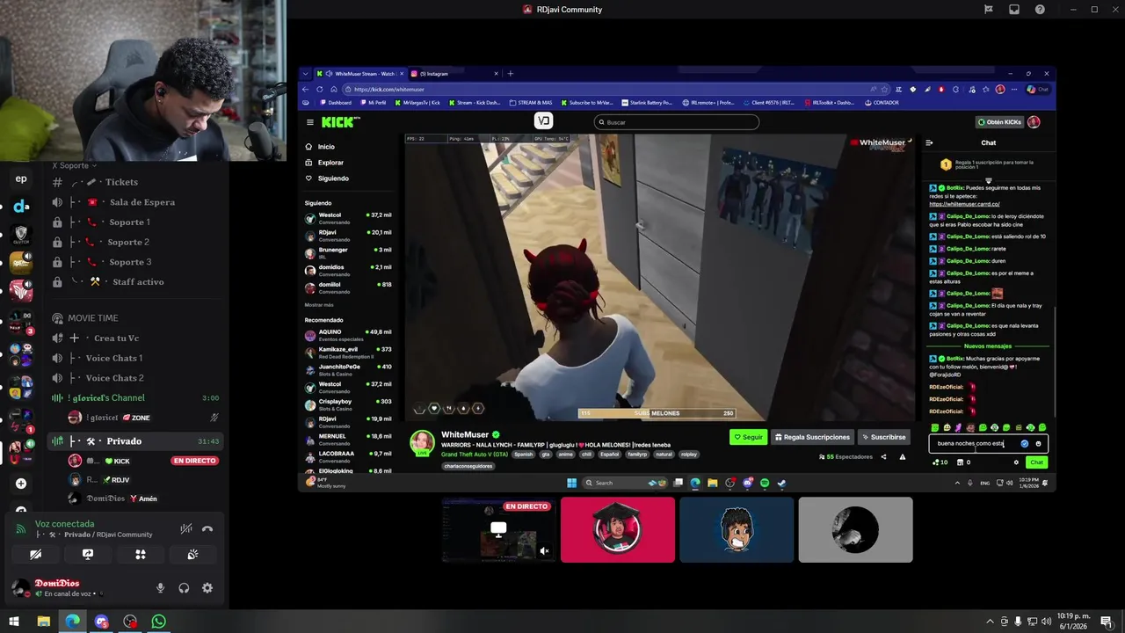Click Obtén KICKs button
This screenshot has width=1125, height=633.
(x=999, y=122)
